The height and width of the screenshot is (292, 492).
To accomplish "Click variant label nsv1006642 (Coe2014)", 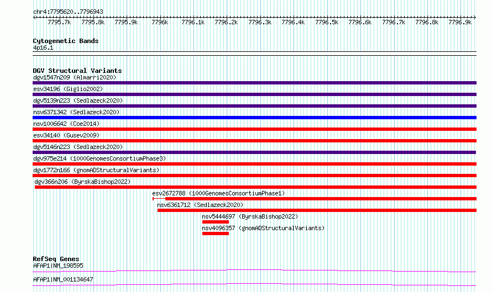I will 66,124.
